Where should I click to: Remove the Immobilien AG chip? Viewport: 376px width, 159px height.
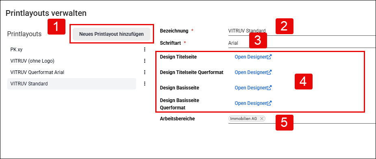[x=261, y=119]
